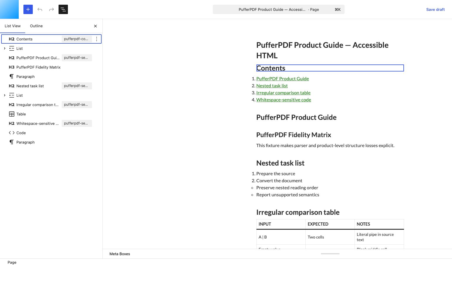Viewport: 452px width, 293px height.
Task: Switch to the Outline tab
Action: (36, 26)
